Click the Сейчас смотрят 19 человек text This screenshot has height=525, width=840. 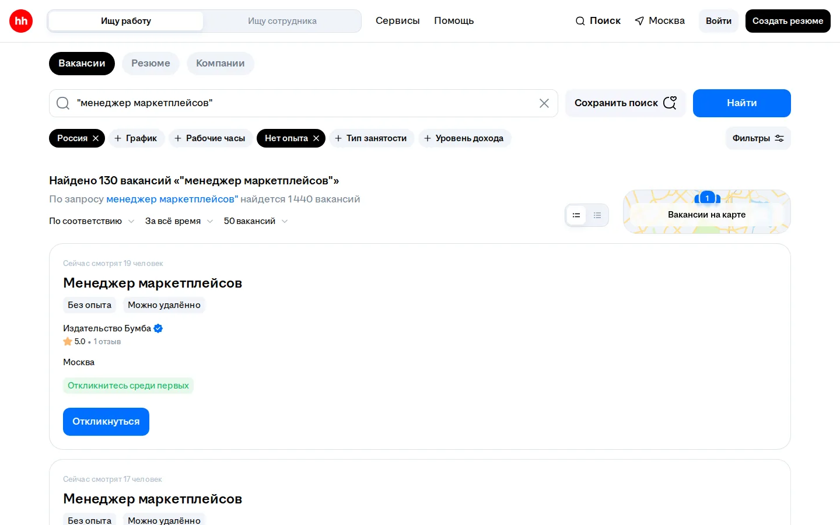[113, 264]
